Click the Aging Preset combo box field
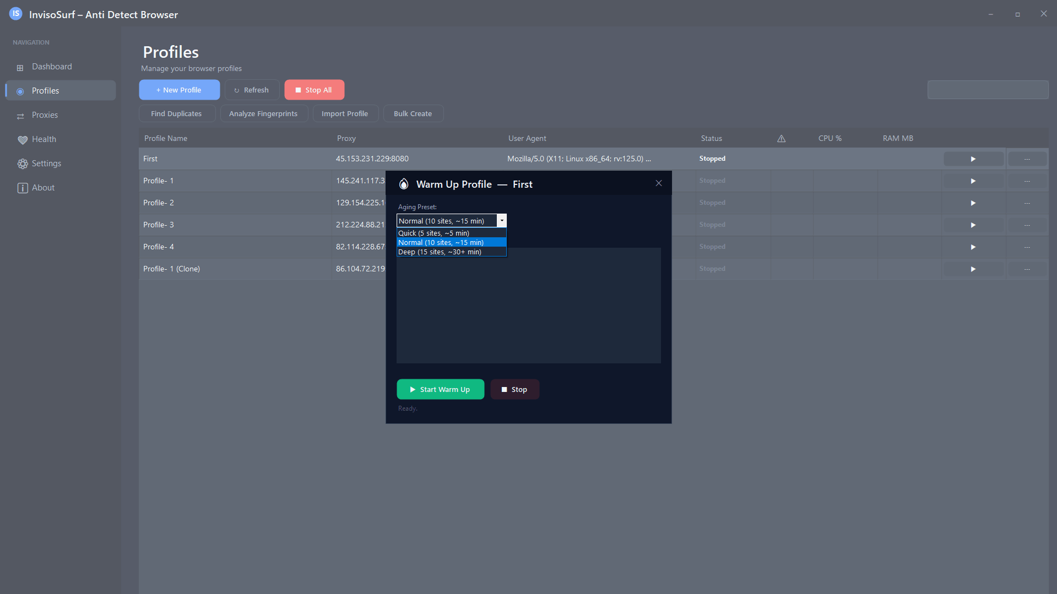Viewport: 1057px width, 594px height. [447, 221]
